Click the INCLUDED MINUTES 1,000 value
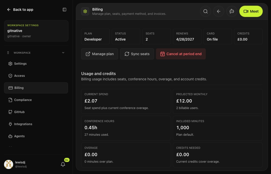271x174 pixels. 183,128
